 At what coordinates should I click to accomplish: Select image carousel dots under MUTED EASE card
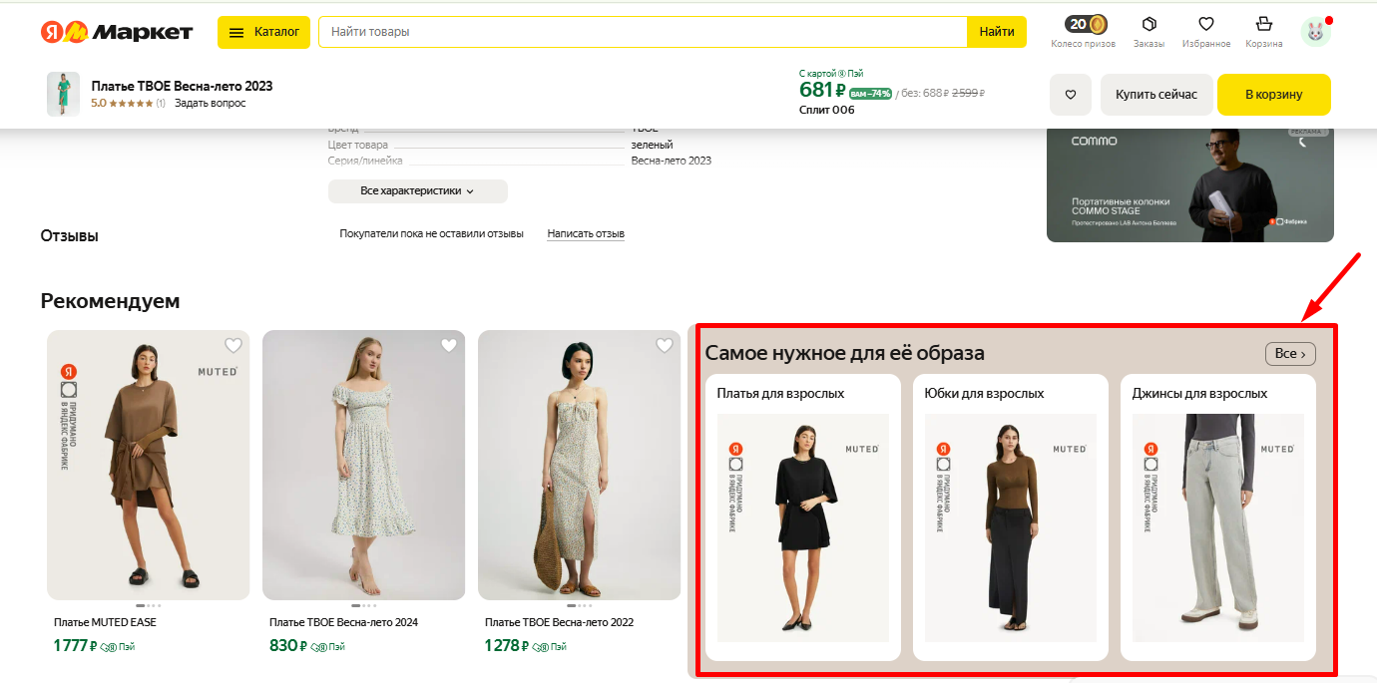(149, 605)
